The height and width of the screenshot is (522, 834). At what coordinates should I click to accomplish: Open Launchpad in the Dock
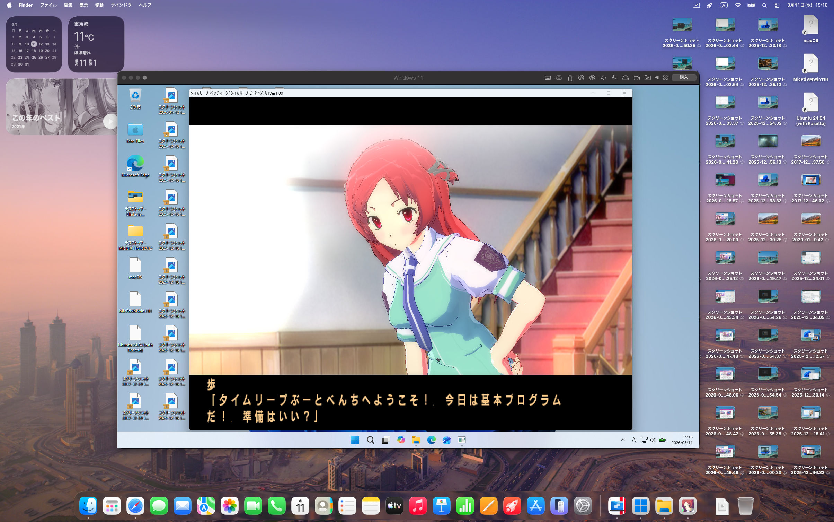click(112, 506)
